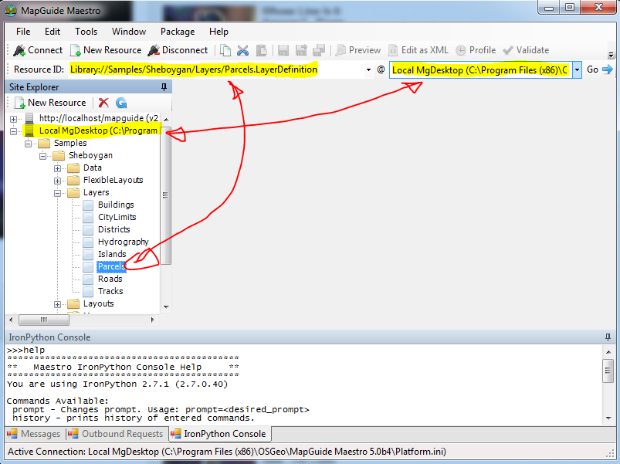Open the Package menu
Screen dimensions: 620x464
(x=178, y=32)
